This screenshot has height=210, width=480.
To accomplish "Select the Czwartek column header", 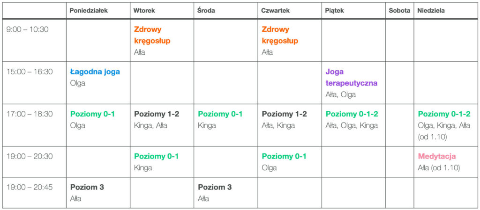I will pyautogui.click(x=276, y=10).
